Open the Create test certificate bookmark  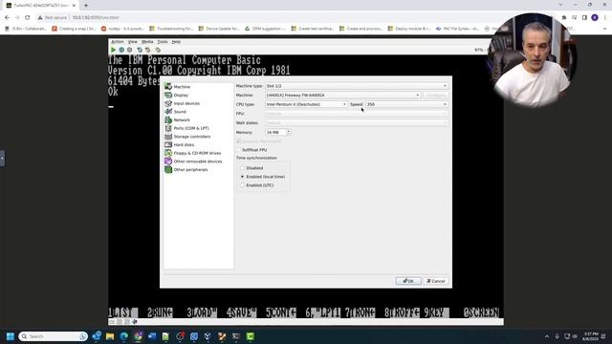pyautogui.click(x=313, y=29)
